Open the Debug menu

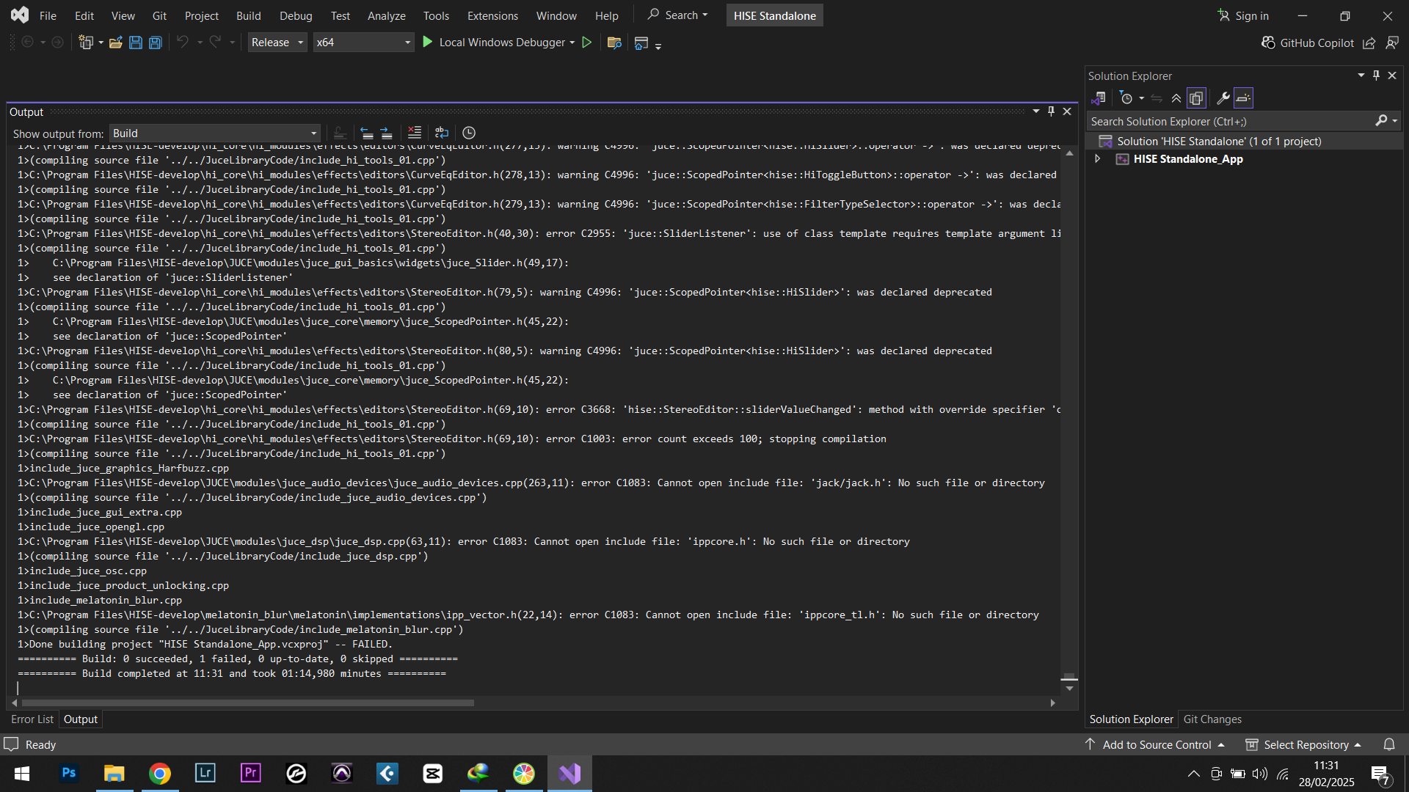tap(296, 15)
